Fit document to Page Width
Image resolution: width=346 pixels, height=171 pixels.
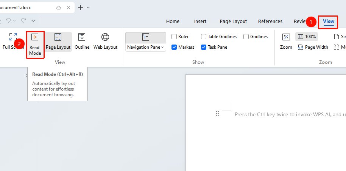click(313, 47)
